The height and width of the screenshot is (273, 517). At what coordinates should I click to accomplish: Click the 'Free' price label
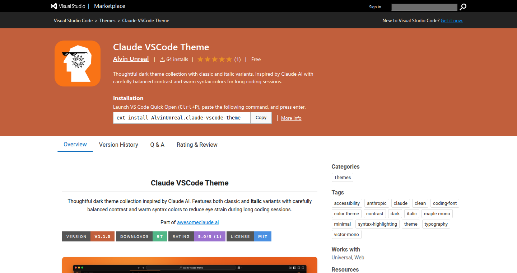(x=256, y=59)
